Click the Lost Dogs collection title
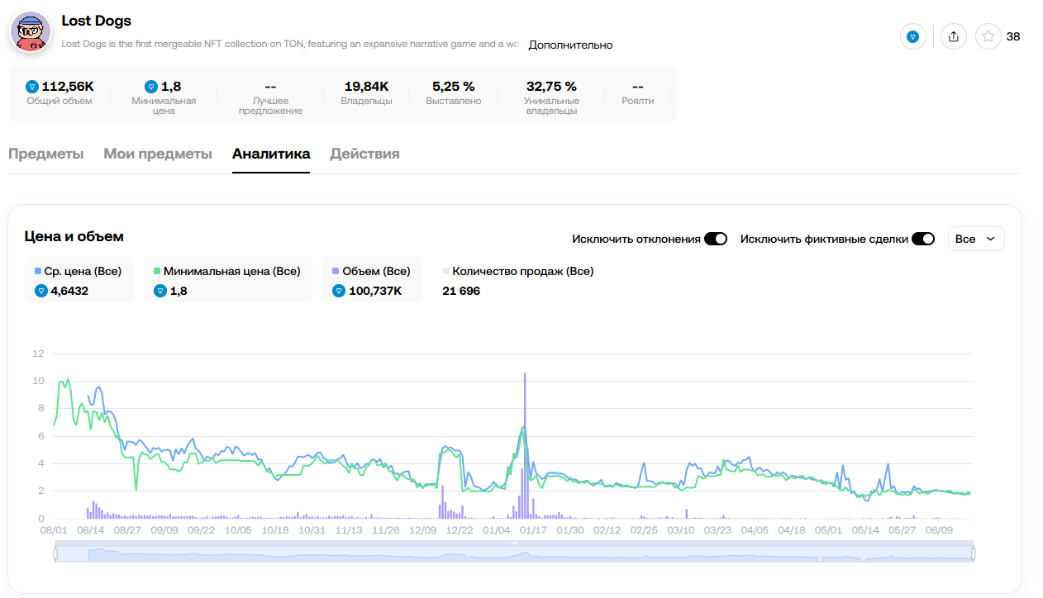The width and height of the screenshot is (1043, 598). point(97,21)
